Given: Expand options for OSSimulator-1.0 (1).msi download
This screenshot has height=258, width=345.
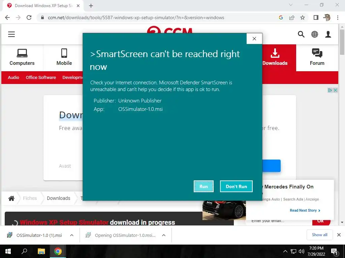Looking at the screenshot, I should point(72,235).
